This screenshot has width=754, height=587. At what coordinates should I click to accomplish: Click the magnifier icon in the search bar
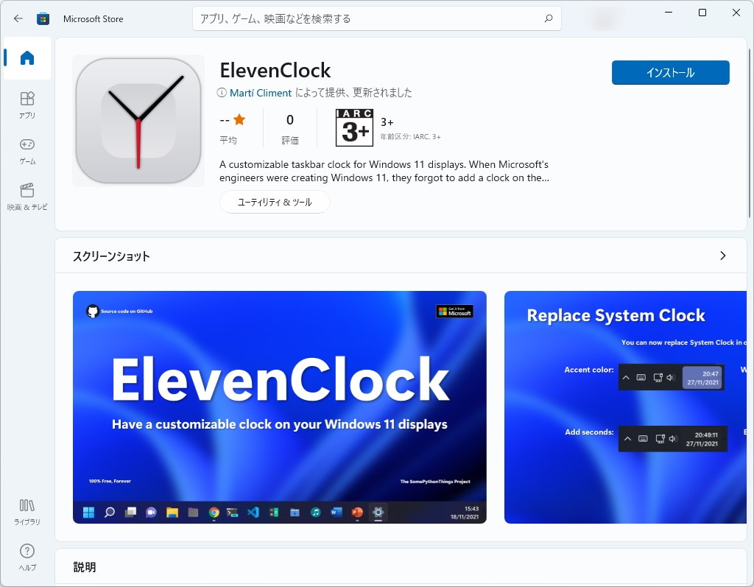pyautogui.click(x=548, y=18)
